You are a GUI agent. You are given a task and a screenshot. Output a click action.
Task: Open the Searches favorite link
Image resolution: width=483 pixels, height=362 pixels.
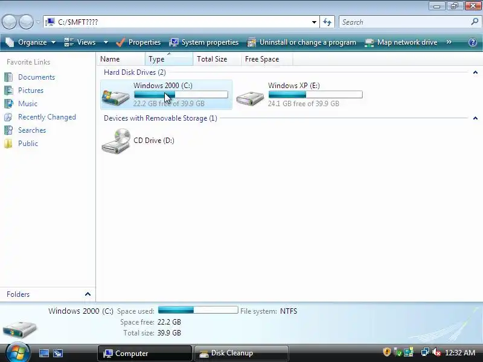click(x=32, y=130)
